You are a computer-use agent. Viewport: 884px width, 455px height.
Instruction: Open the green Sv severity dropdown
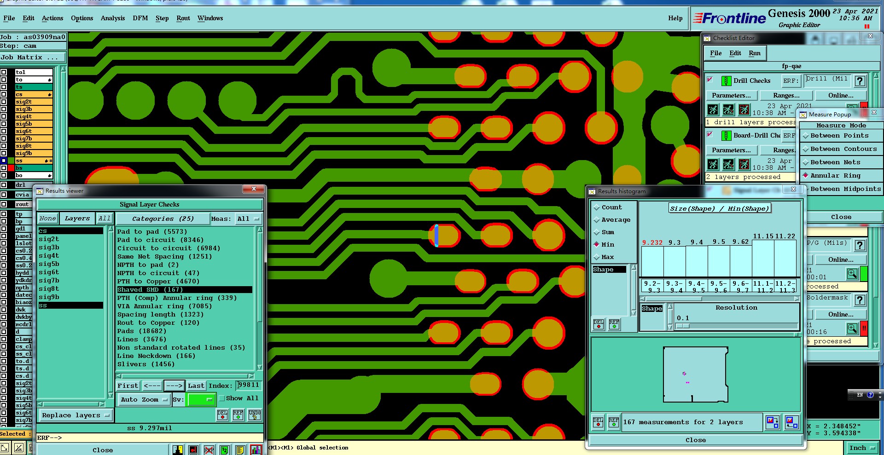(202, 399)
